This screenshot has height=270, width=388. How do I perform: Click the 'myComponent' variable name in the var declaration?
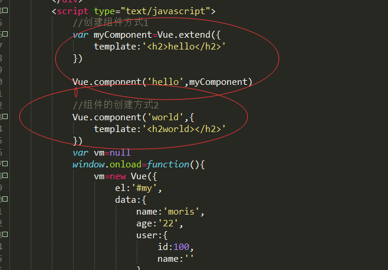pos(123,35)
